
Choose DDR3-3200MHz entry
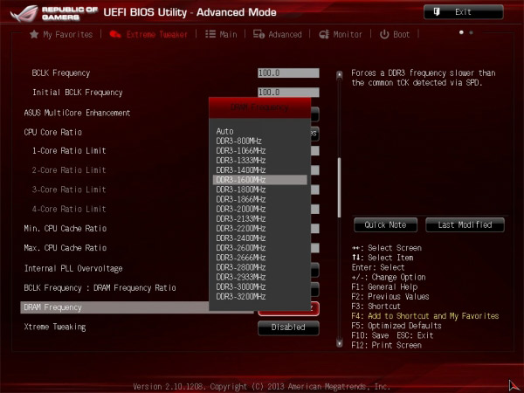pyautogui.click(x=259, y=296)
